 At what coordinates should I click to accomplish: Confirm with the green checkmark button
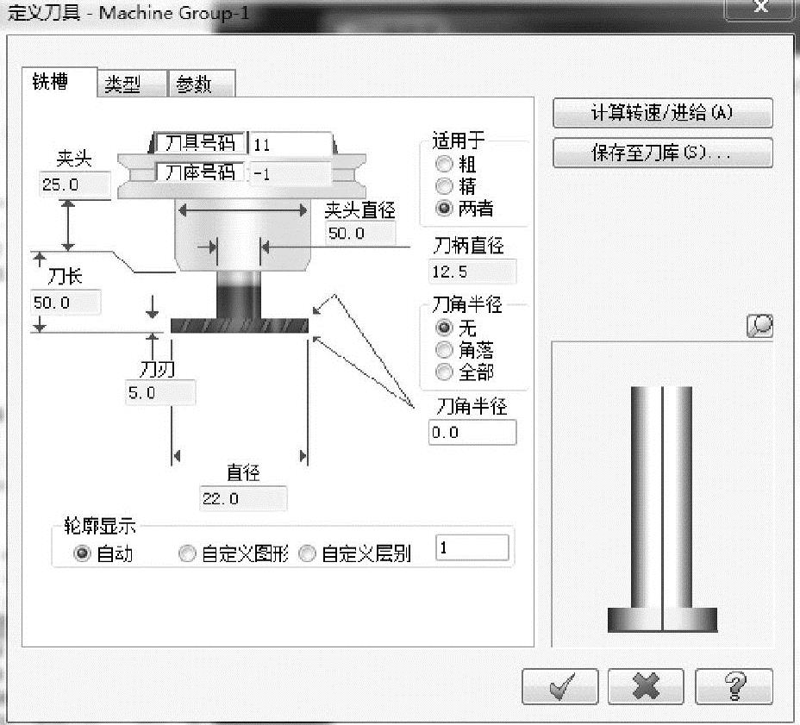[560, 687]
